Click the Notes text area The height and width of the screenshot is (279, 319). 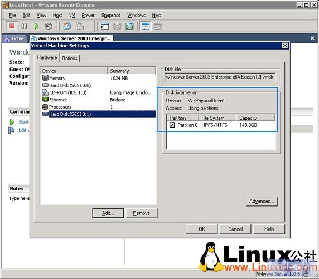(19, 198)
